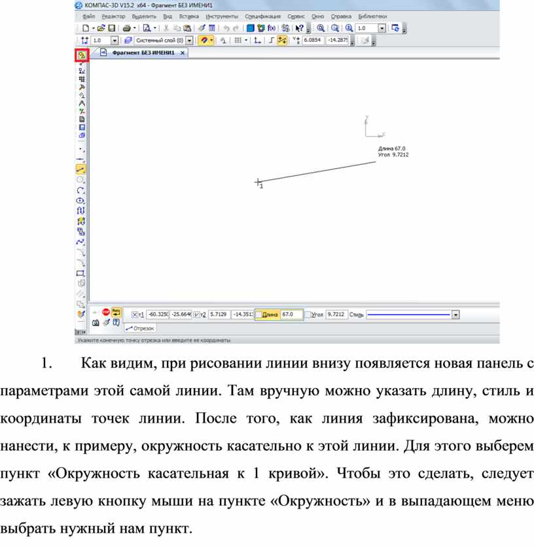Viewport: 534px width, 547px height.
Task: Select the Rectangle tool in left toolbar
Action: tap(81, 273)
